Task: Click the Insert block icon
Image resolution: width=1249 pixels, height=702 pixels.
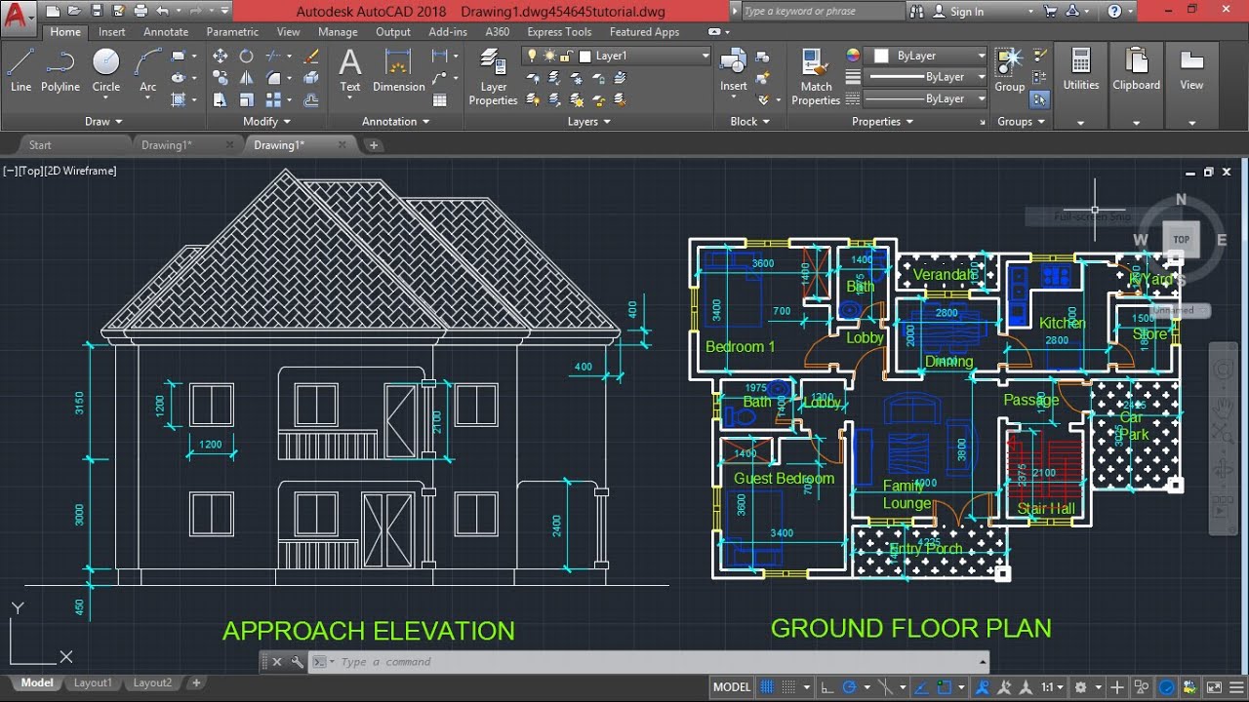Action: click(734, 69)
